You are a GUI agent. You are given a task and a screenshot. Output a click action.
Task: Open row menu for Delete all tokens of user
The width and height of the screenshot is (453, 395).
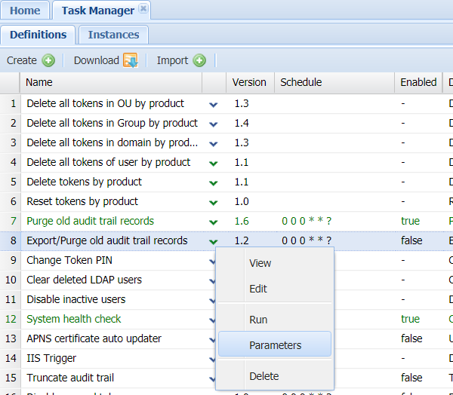pyautogui.click(x=214, y=163)
